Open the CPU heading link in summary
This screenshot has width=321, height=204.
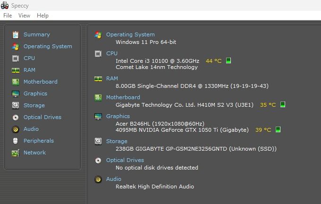[x=111, y=53]
